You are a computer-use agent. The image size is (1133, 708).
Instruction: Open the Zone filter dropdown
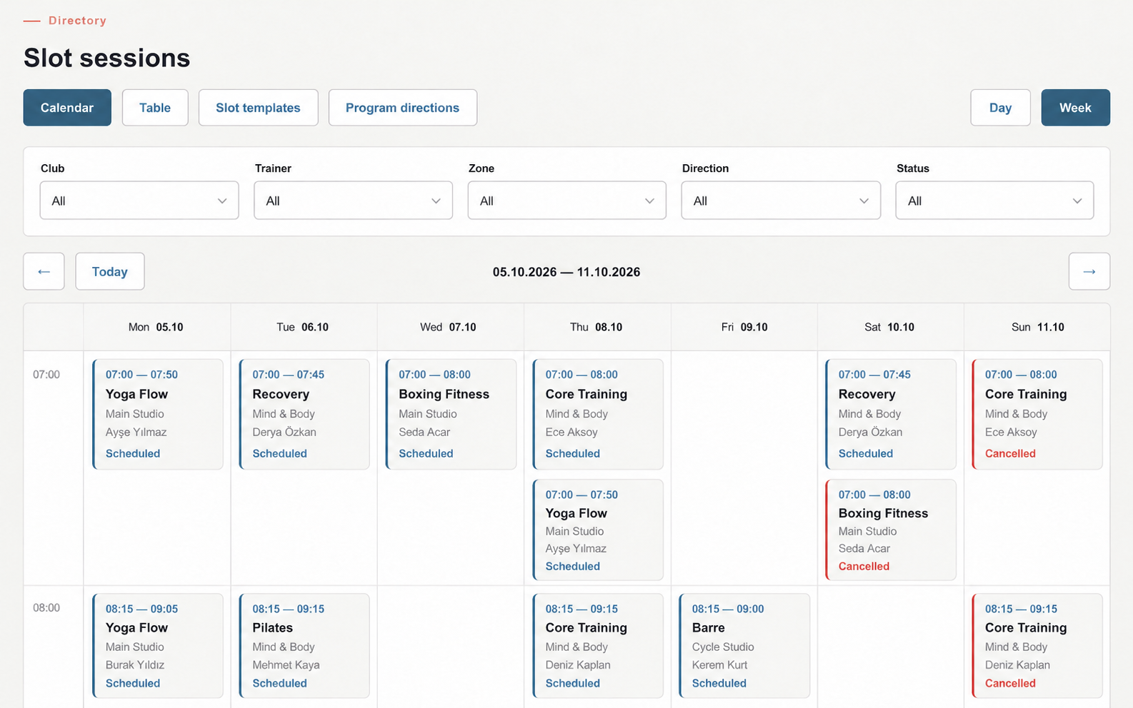pos(566,201)
